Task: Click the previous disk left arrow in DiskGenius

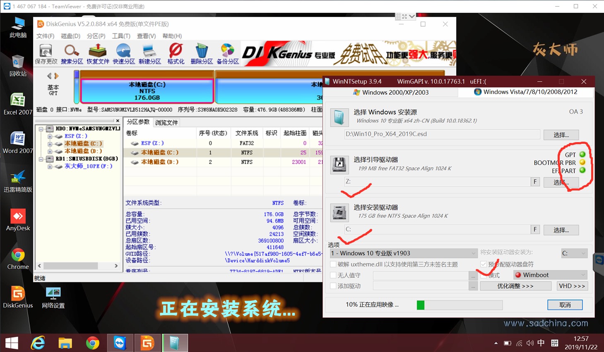Action: tap(50, 76)
